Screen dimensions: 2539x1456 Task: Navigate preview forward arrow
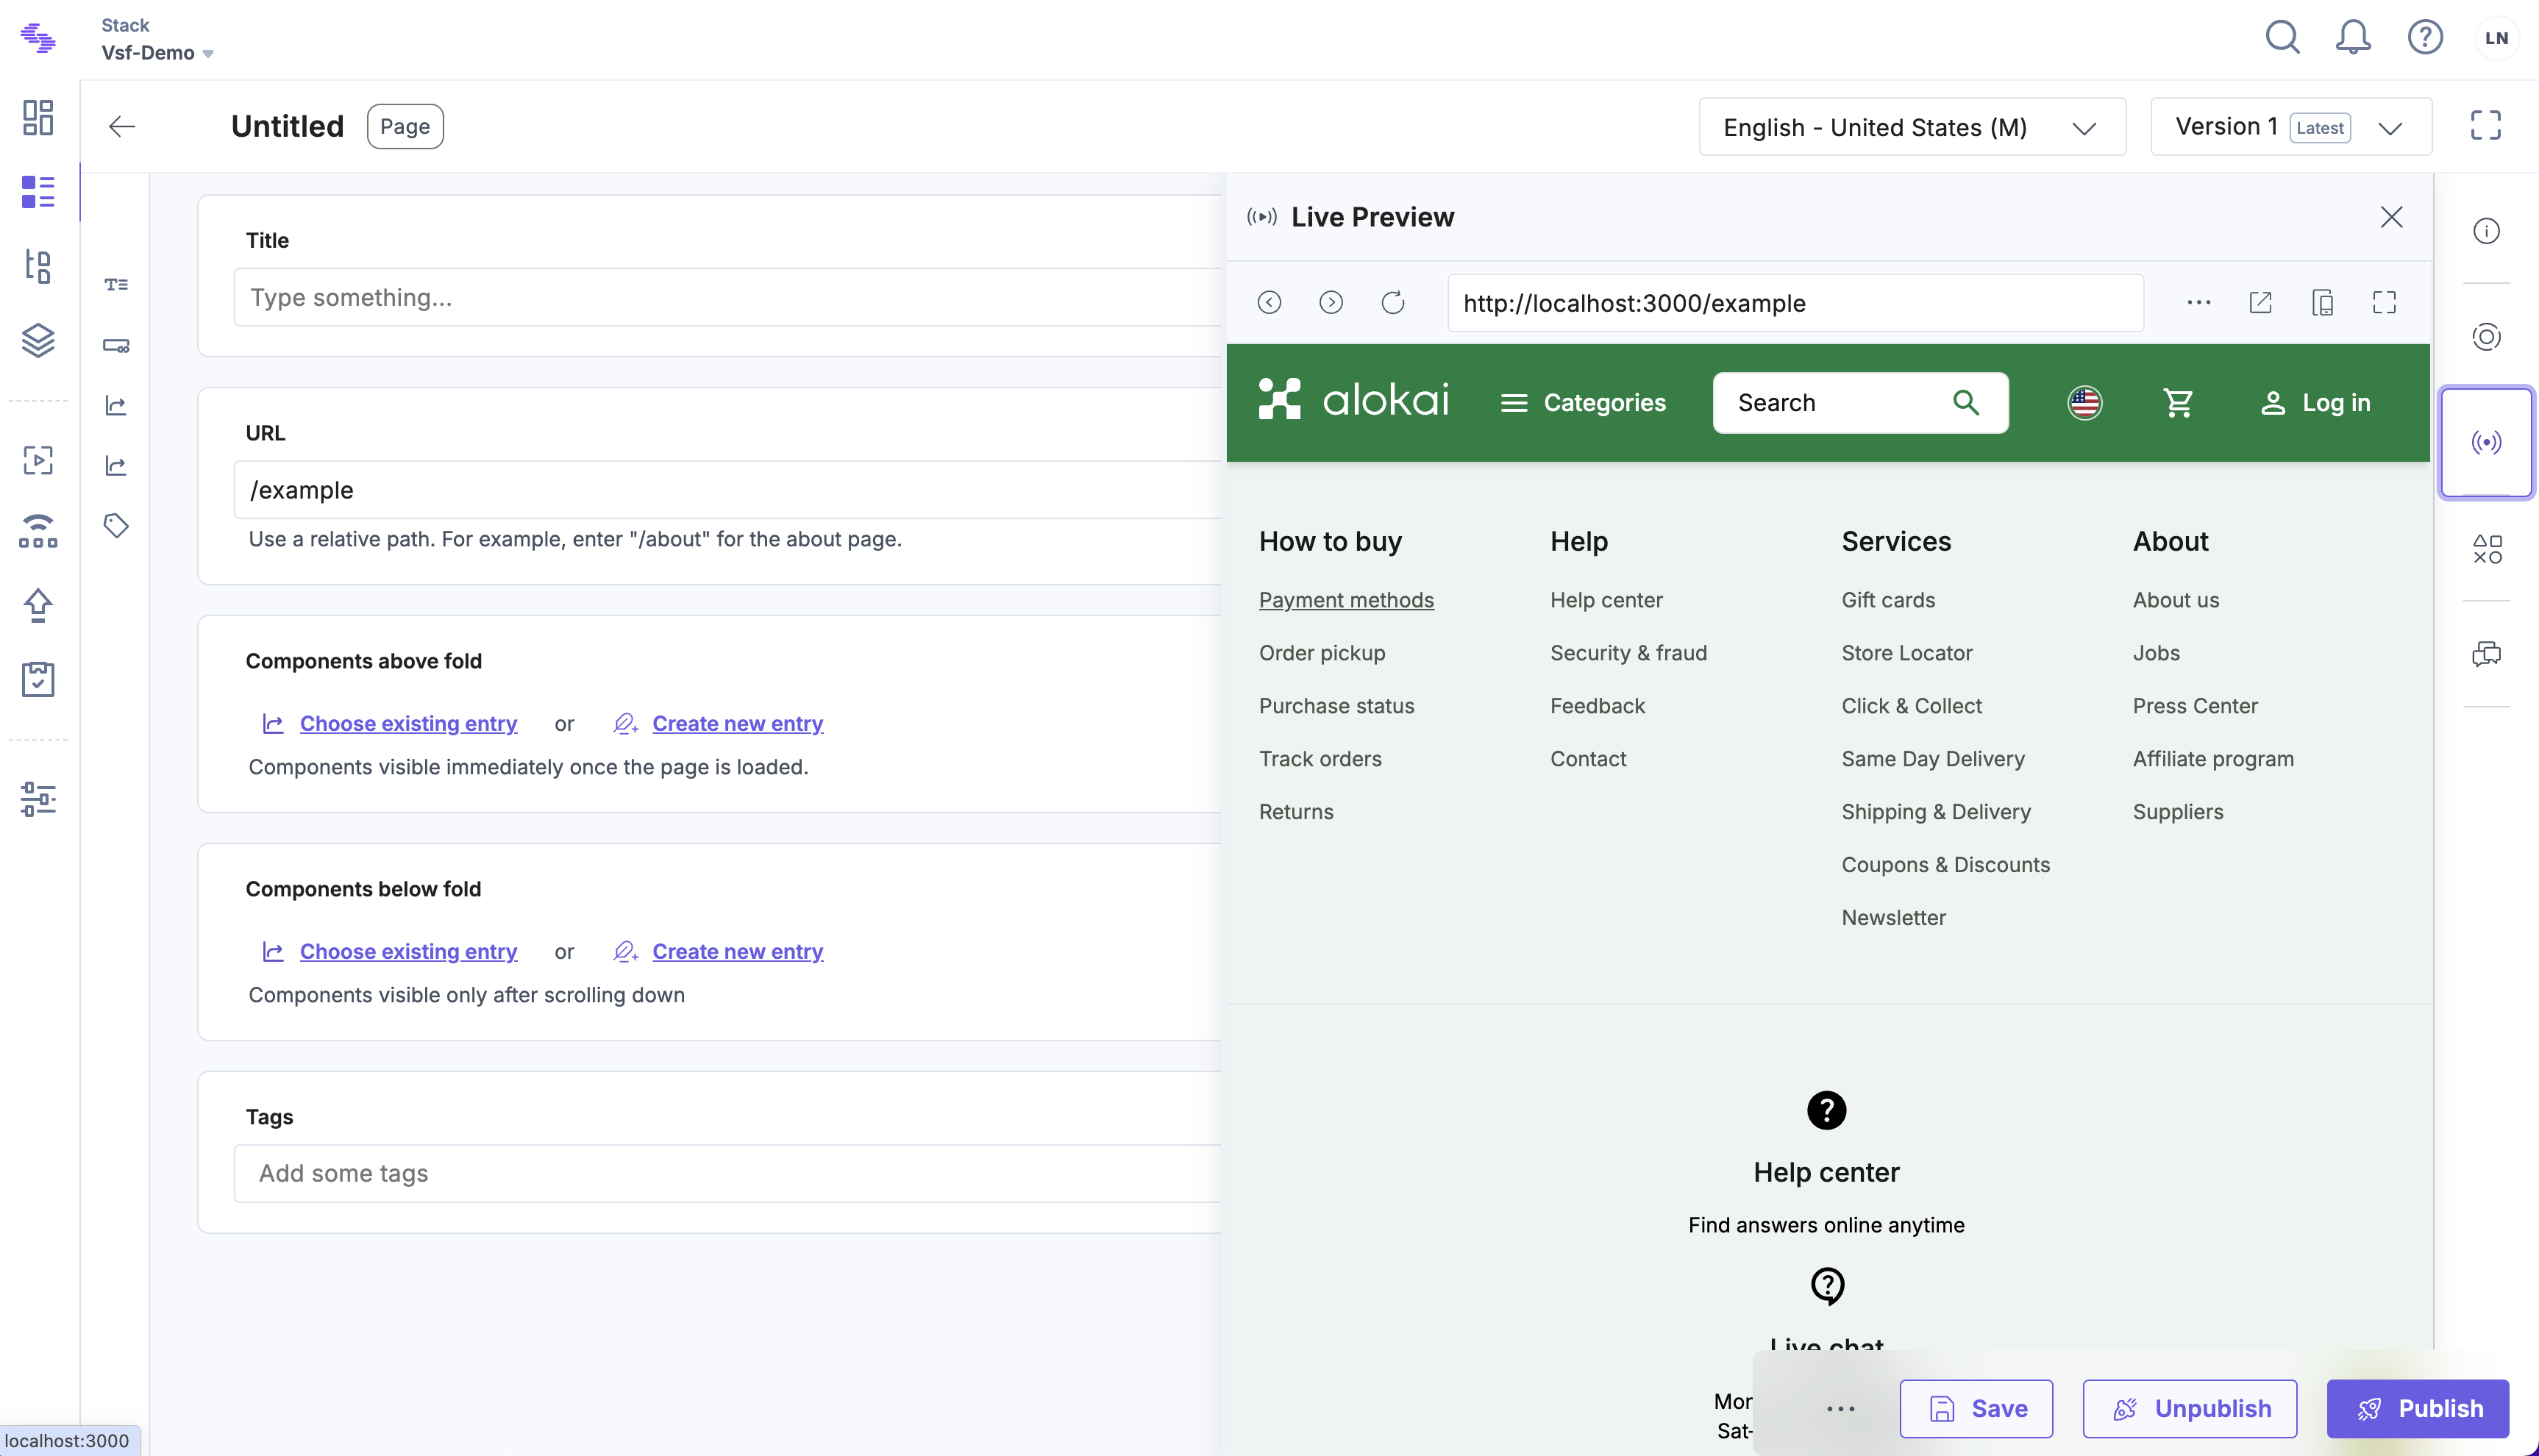tap(1331, 302)
